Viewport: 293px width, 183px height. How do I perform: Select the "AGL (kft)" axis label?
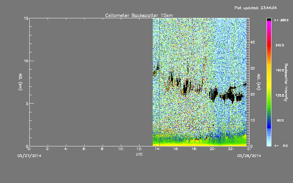pyautogui.click(x=259, y=82)
